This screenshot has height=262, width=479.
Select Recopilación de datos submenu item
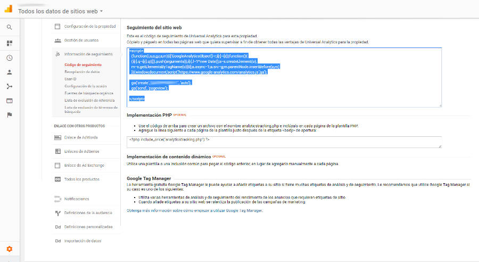click(x=82, y=72)
